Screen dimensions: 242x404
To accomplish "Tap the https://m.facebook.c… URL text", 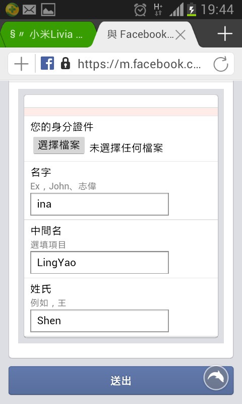I will click(x=139, y=64).
